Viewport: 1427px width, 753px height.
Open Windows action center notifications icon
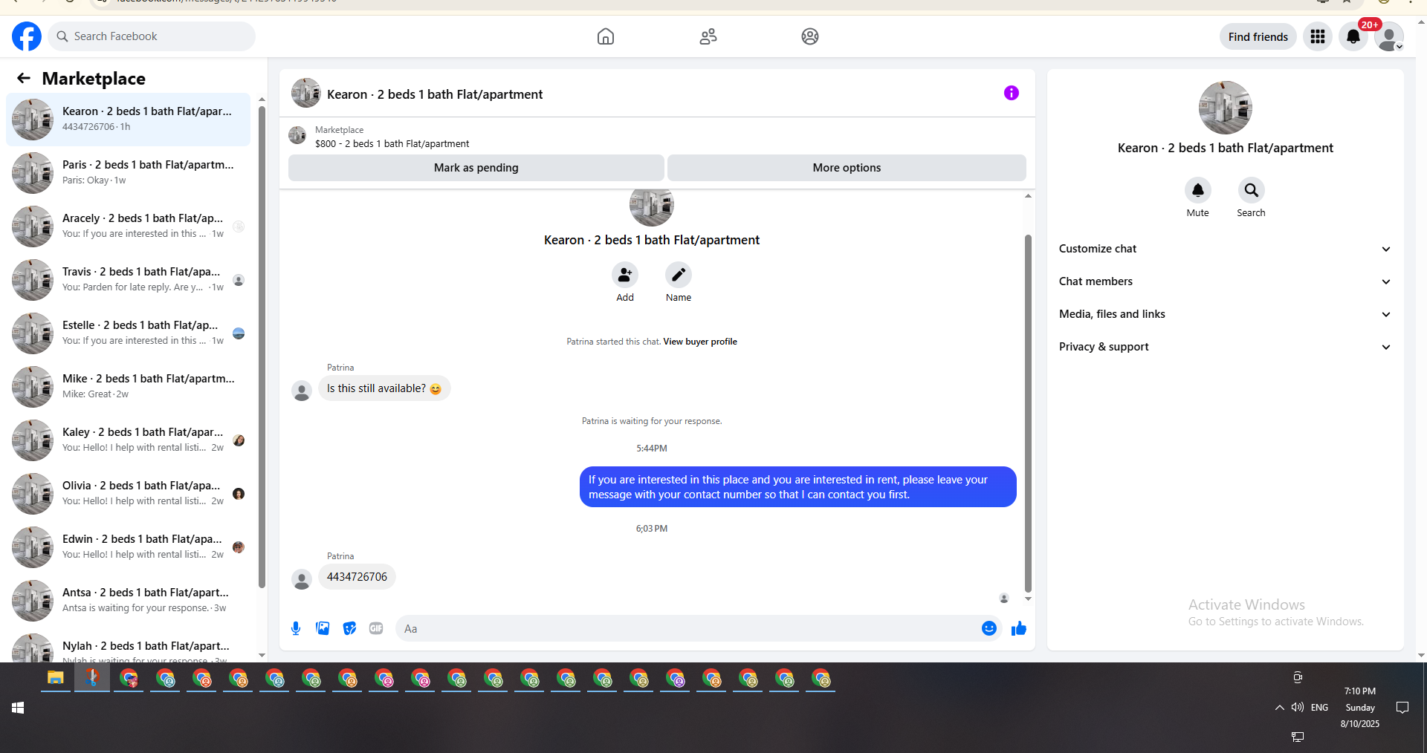tap(1402, 708)
